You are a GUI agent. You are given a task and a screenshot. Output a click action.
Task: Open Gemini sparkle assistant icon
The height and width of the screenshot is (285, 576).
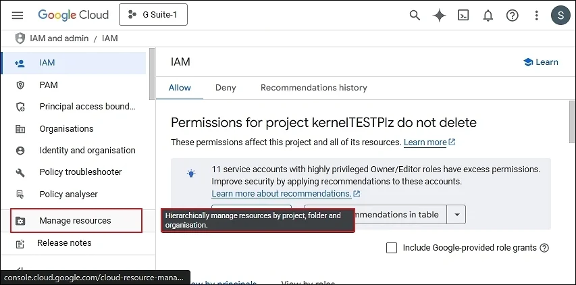click(440, 15)
